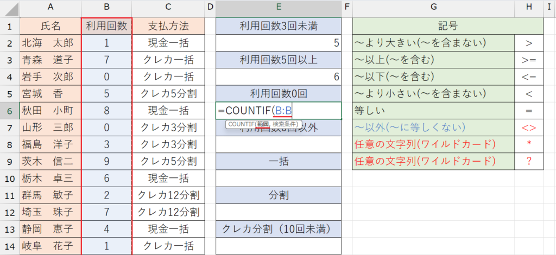Screen dimensions: 556x255
Task: Click 範囲 argument in COUNTIF tooltip
Action: tap(262, 124)
